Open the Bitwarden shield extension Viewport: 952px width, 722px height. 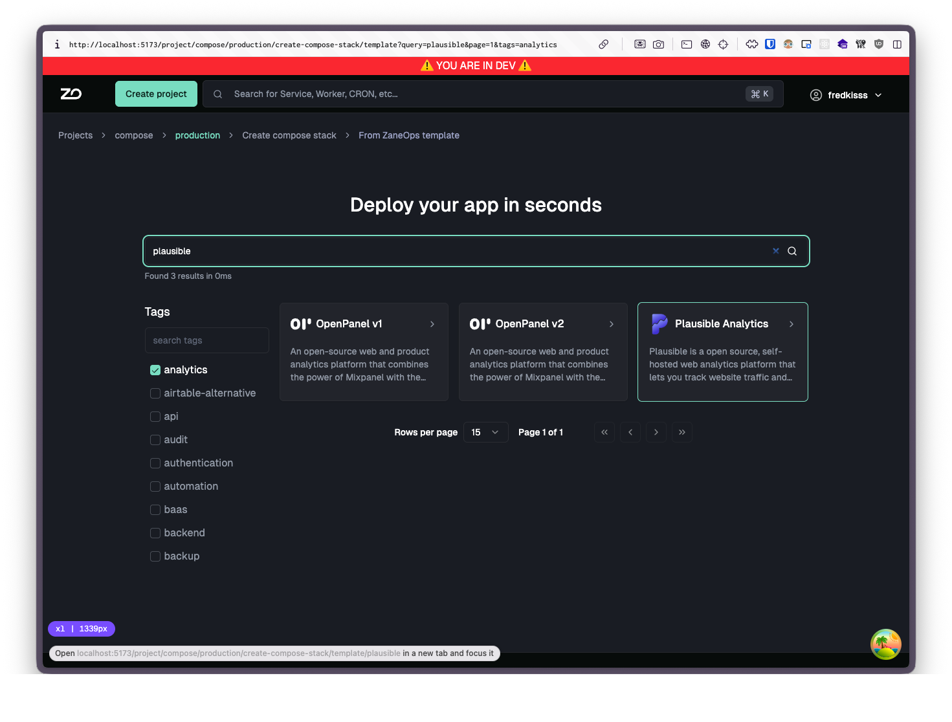click(770, 45)
